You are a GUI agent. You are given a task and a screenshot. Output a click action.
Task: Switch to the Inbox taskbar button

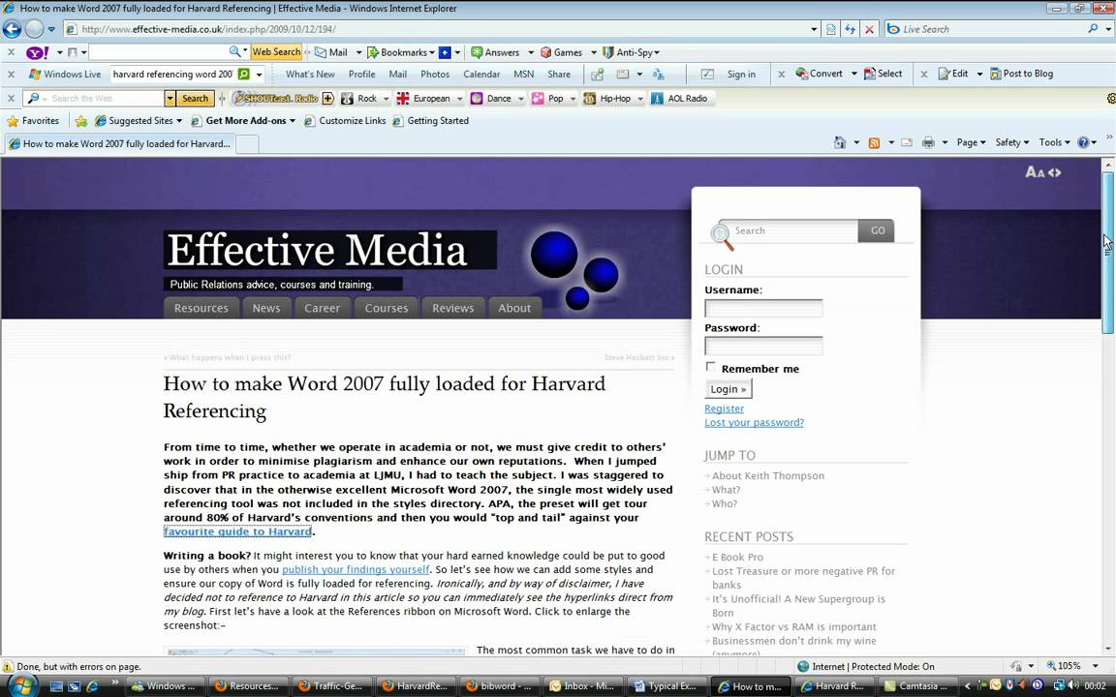pyautogui.click(x=582, y=686)
